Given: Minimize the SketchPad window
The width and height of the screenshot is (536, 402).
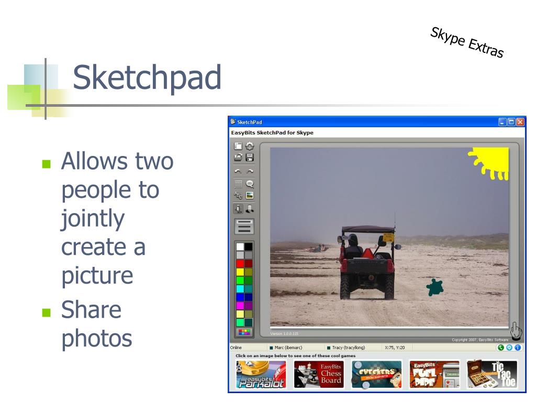Looking at the screenshot, I should click(x=502, y=122).
